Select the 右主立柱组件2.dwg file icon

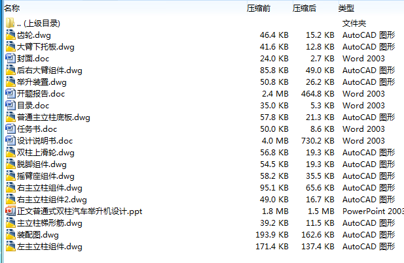(x=10, y=199)
